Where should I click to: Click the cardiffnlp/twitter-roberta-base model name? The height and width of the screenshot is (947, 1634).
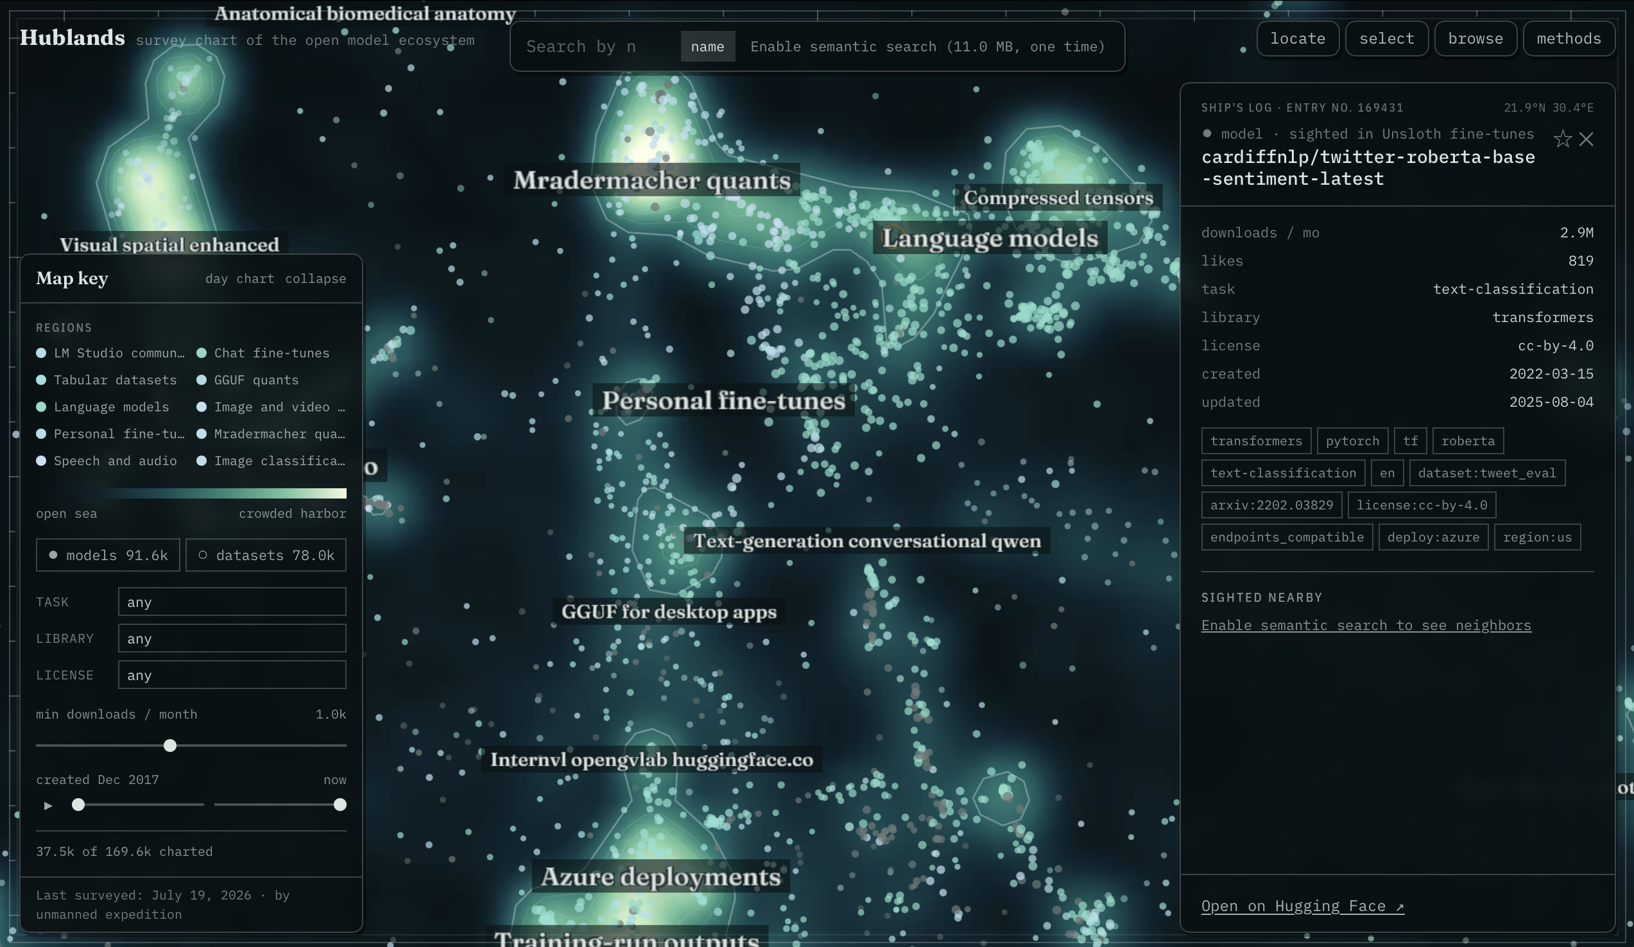tap(1368, 168)
